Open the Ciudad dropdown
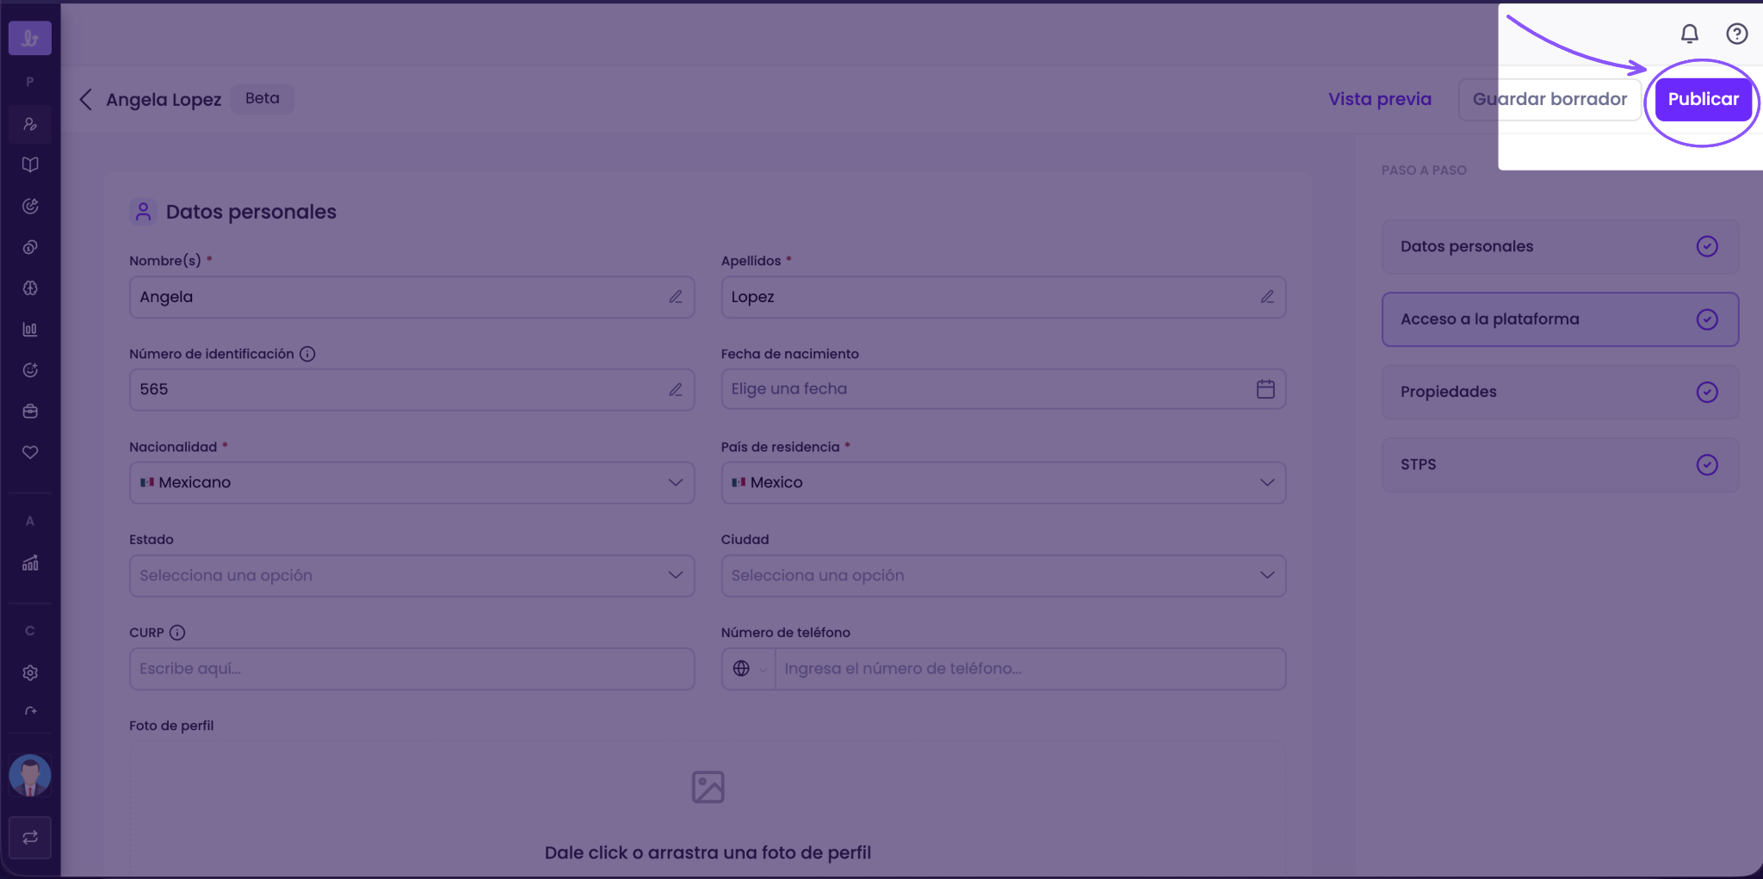 (1004, 576)
